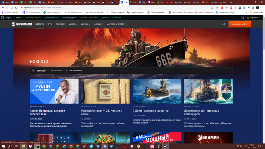Switch to the VK 'Gjek' browser tab
265x149 pixels.
pyautogui.click(x=5, y=2)
